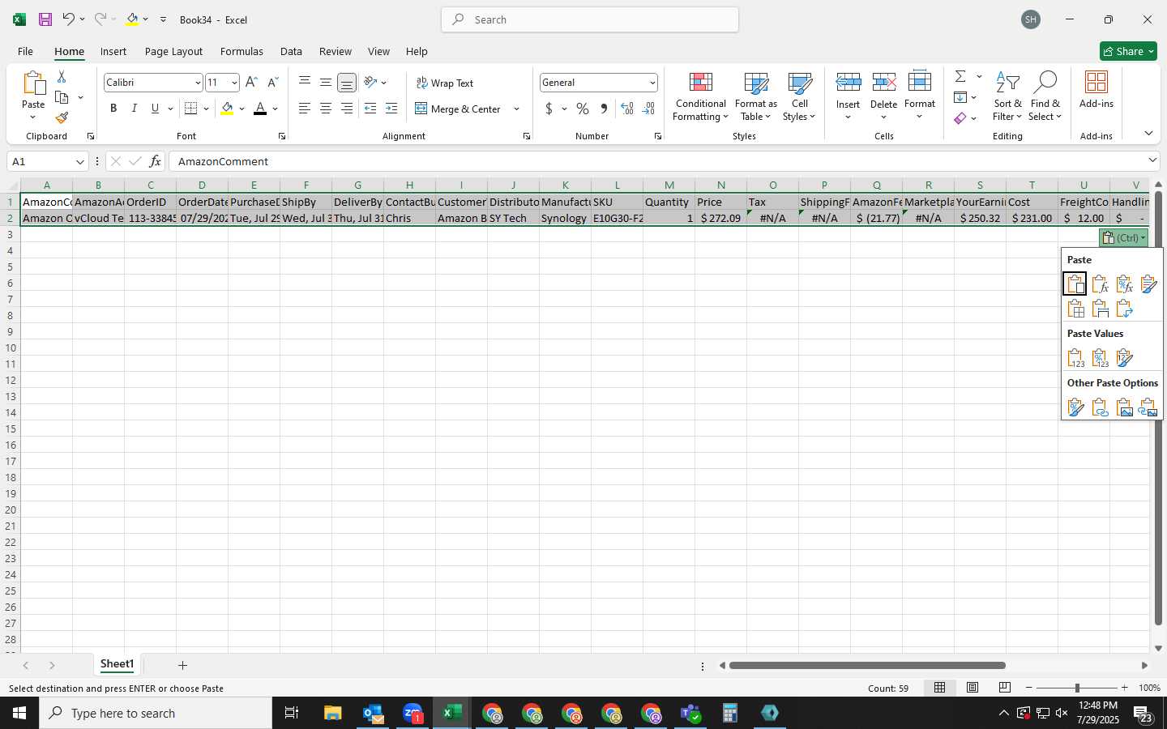Image resolution: width=1167 pixels, height=729 pixels.
Task: Click Insert Function fx icon
Action: (155, 161)
